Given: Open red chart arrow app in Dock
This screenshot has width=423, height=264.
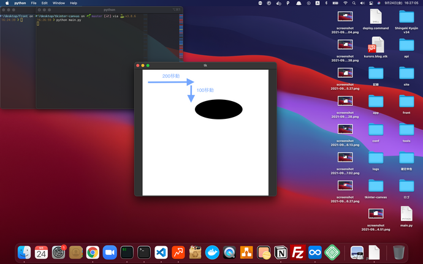Looking at the screenshot, I should click(x=178, y=253).
